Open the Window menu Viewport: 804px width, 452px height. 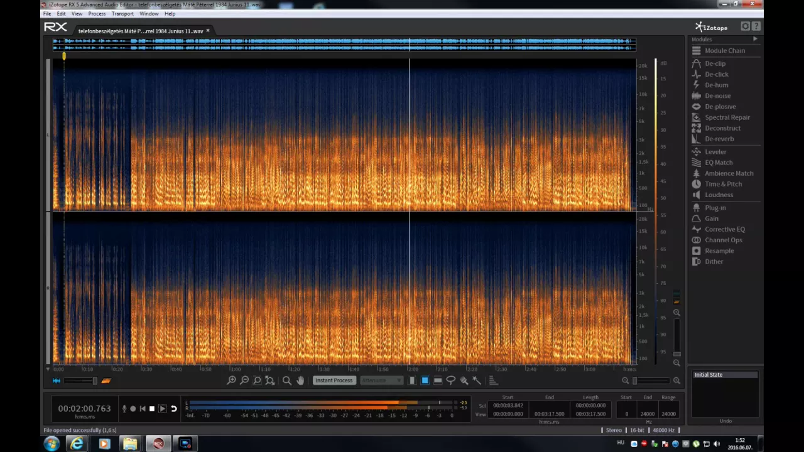(x=149, y=14)
